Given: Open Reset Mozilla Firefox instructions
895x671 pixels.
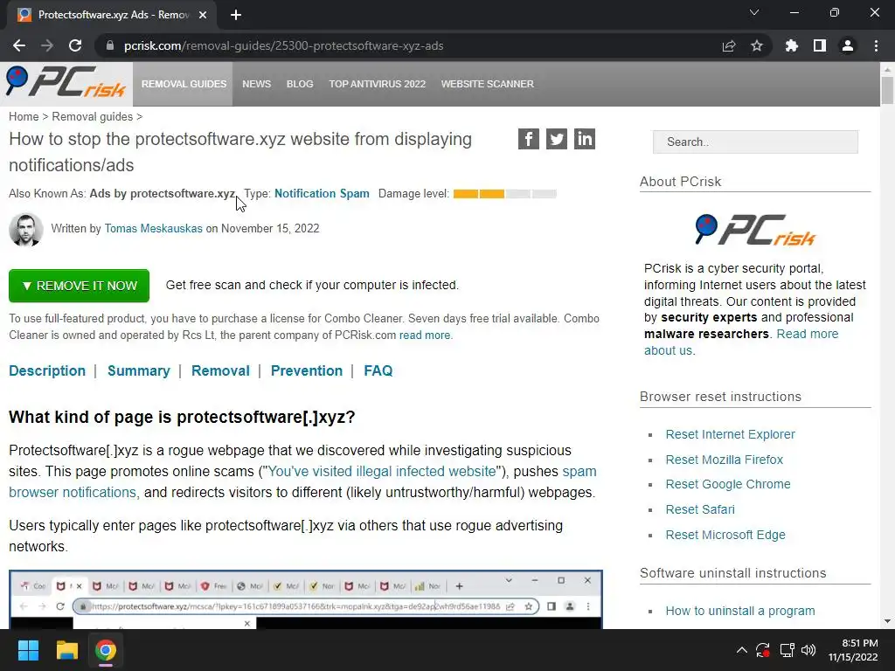Looking at the screenshot, I should [x=724, y=460].
